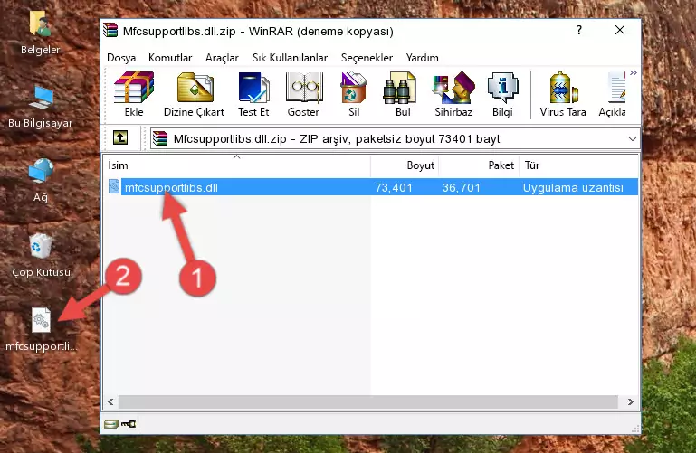Sort by the Boyut column header
The width and height of the screenshot is (696, 453).
point(405,165)
